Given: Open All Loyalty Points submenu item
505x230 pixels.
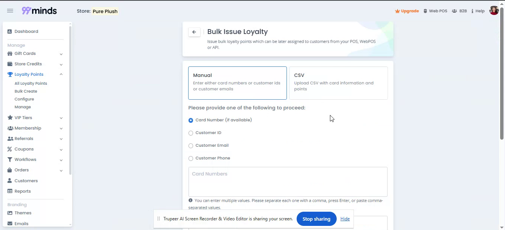Looking at the screenshot, I should click(31, 84).
